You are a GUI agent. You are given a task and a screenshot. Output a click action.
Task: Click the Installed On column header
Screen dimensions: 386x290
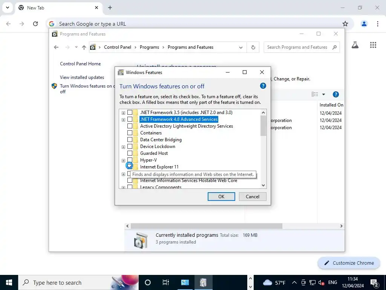(x=331, y=105)
